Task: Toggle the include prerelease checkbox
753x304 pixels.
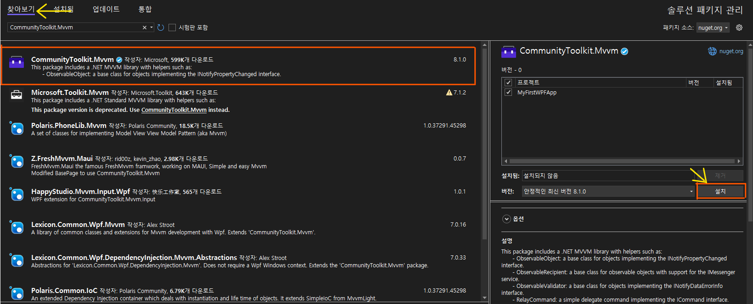Action: coord(172,28)
